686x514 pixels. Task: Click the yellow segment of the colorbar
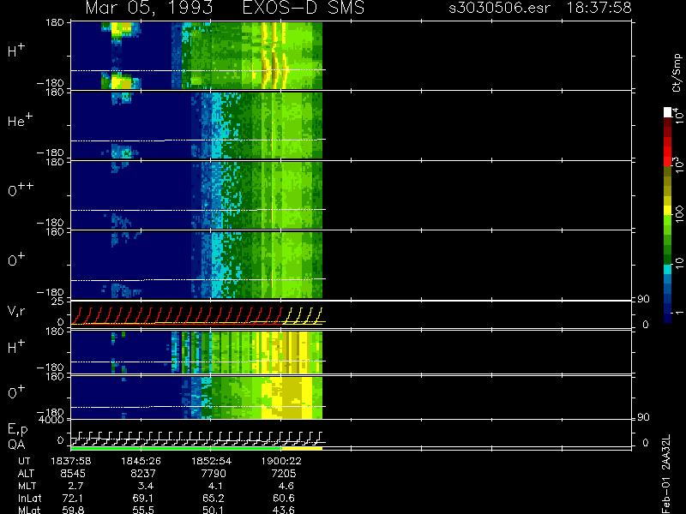668,212
